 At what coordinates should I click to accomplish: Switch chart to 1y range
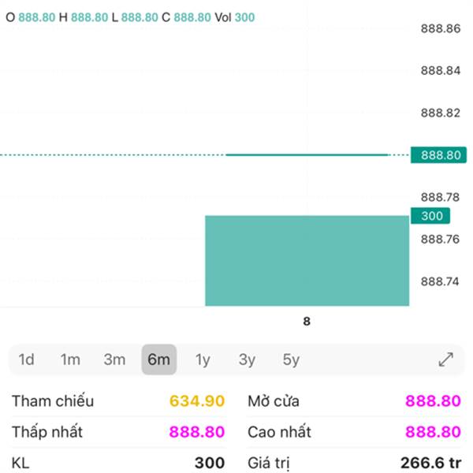(x=203, y=360)
